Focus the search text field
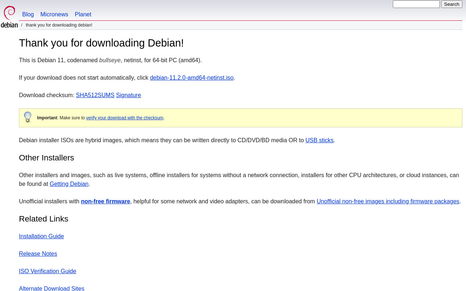Image resolution: width=466 pixels, height=291 pixels. 416,4
